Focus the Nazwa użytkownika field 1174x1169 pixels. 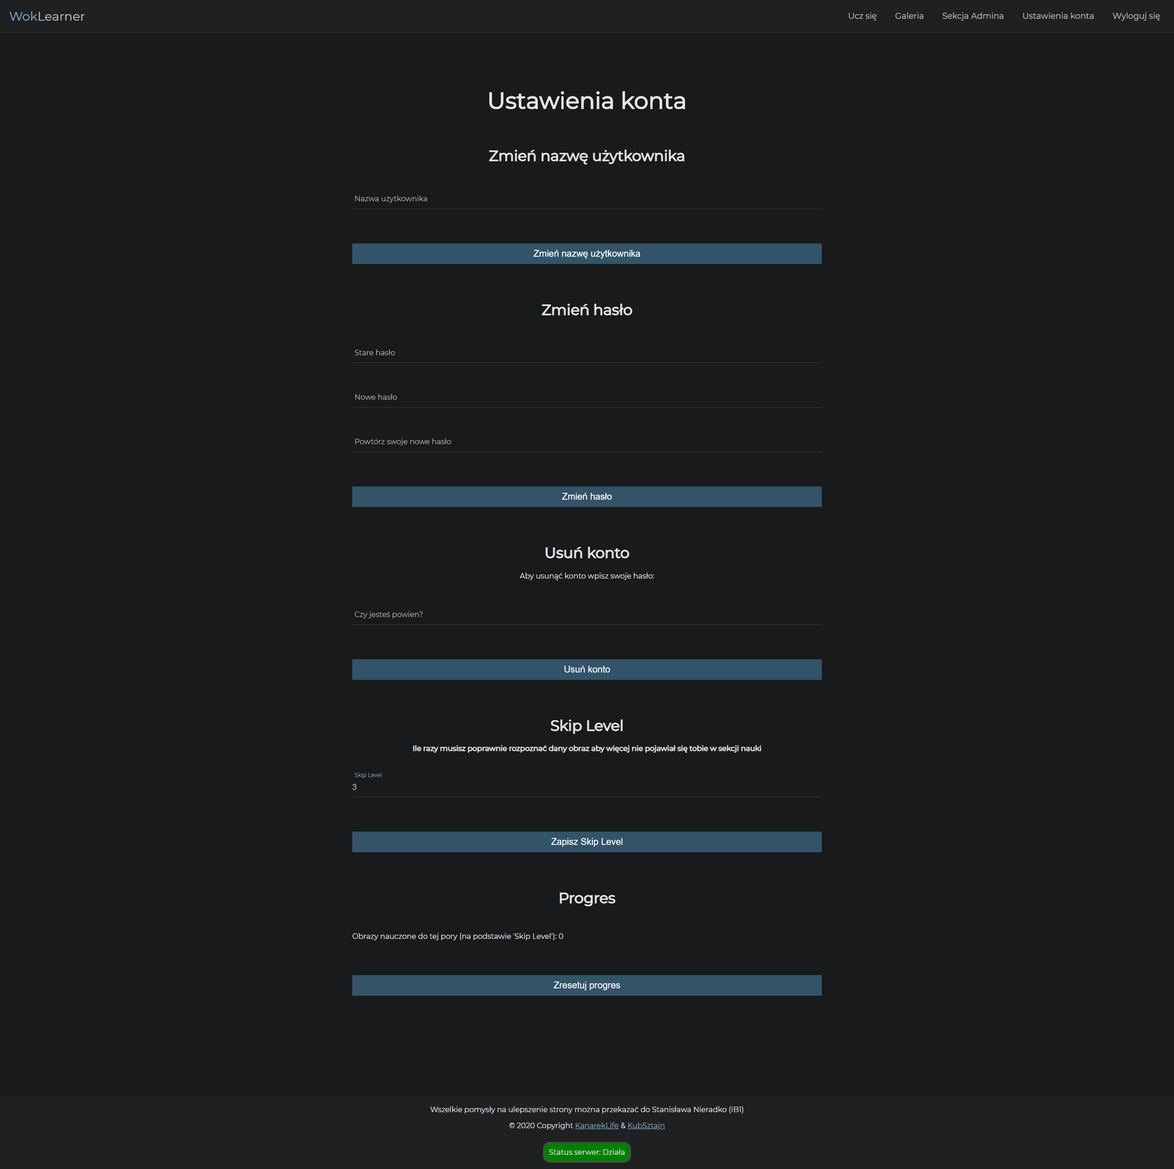click(x=587, y=199)
